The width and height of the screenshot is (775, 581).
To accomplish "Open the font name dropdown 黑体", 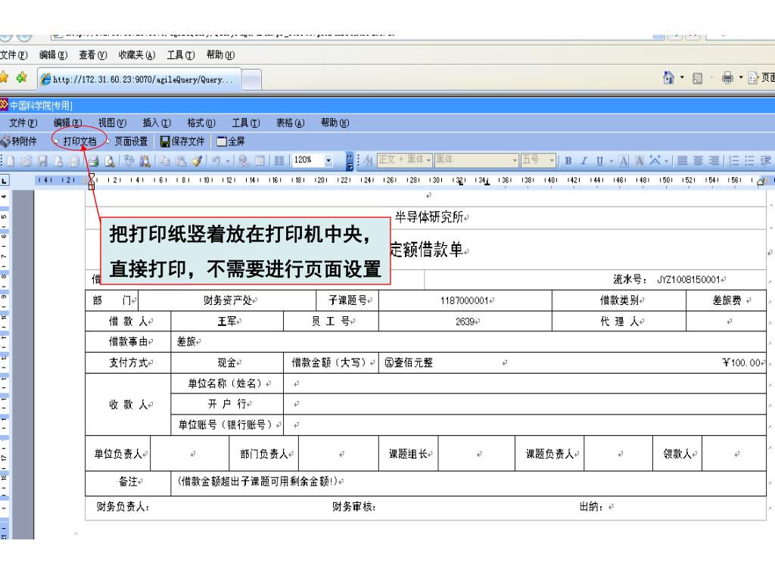I will (515, 160).
